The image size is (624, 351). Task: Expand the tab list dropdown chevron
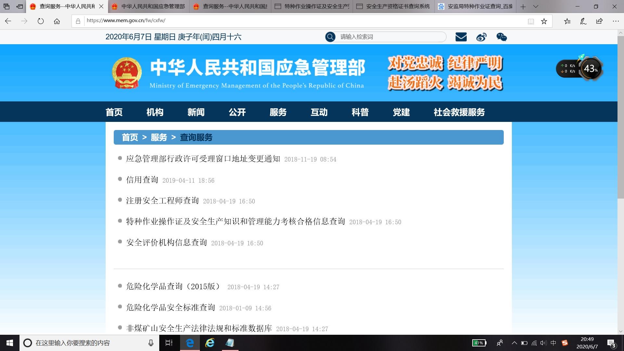pyautogui.click(x=536, y=6)
